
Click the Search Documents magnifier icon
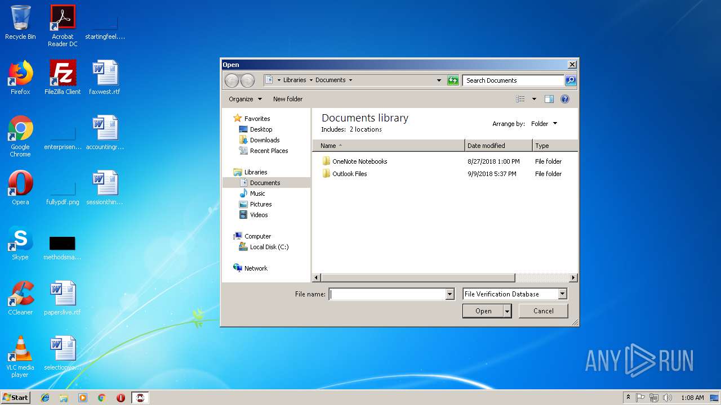click(x=570, y=80)
